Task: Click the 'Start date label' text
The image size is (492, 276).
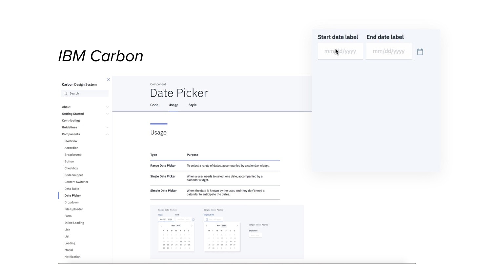Action: point(338,37)
